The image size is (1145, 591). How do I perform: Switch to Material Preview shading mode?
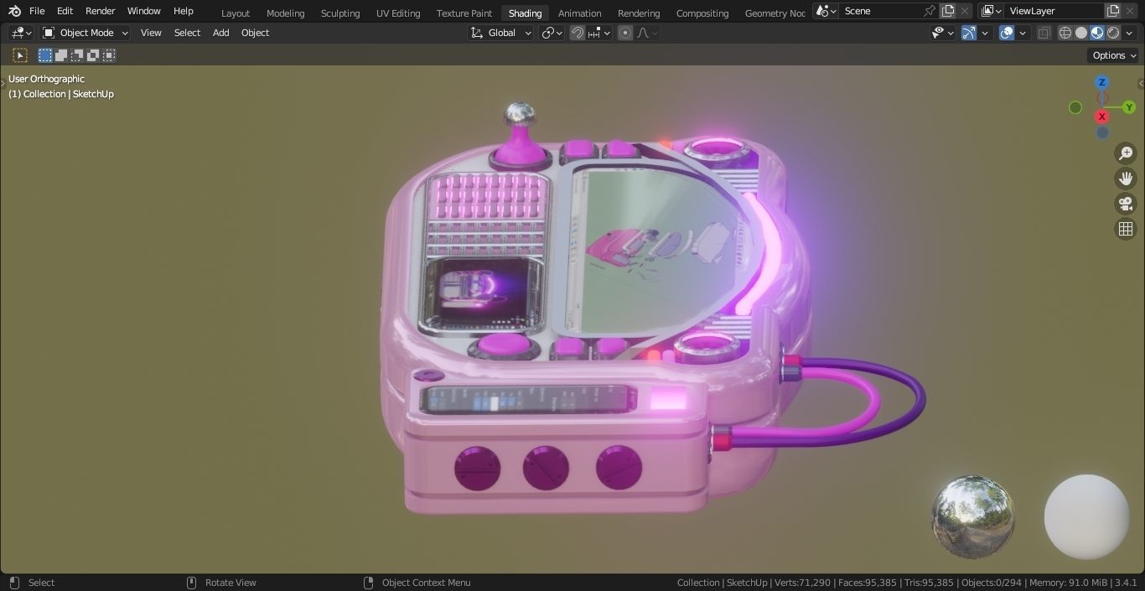click(x=1097, y=33)
